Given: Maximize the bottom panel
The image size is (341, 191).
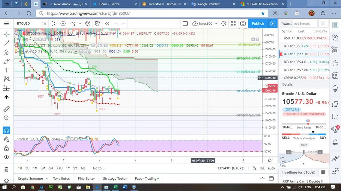Looking at the screenshot, I should [271, 178].
